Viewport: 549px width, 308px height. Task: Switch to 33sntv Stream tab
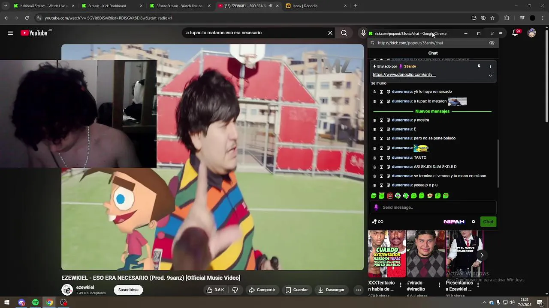180,6
